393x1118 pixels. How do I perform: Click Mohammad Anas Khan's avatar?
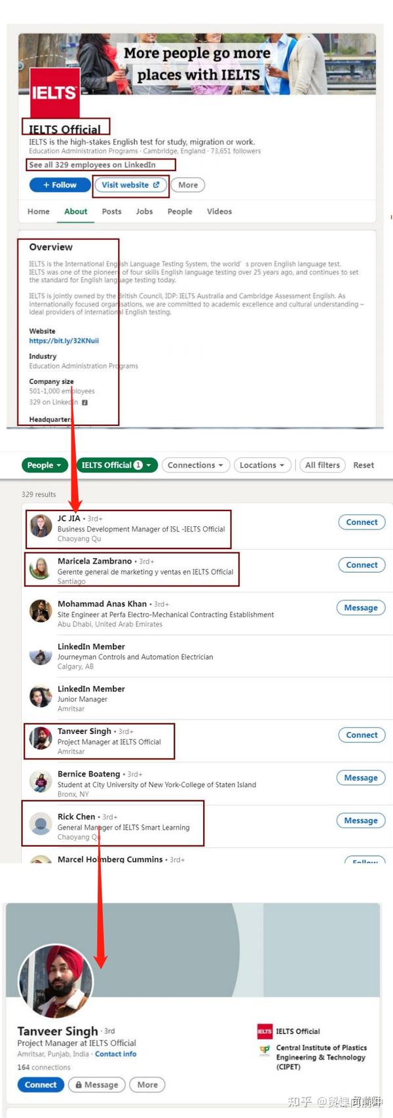click(41, 611)
